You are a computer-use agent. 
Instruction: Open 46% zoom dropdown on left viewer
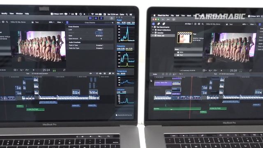pos(51,22)
